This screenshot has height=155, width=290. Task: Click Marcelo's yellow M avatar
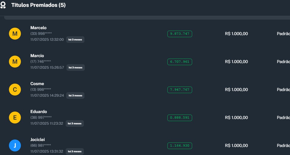tap(15, 34)
